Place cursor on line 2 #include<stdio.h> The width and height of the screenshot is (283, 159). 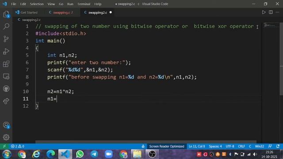tap(61, 34)
